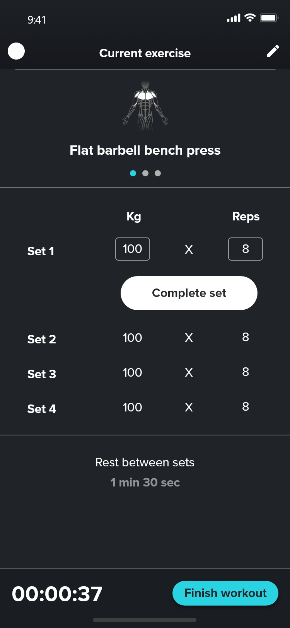Screen dimensions: 290x628
Task: Select the first page indicator dot
Action: 133,173
